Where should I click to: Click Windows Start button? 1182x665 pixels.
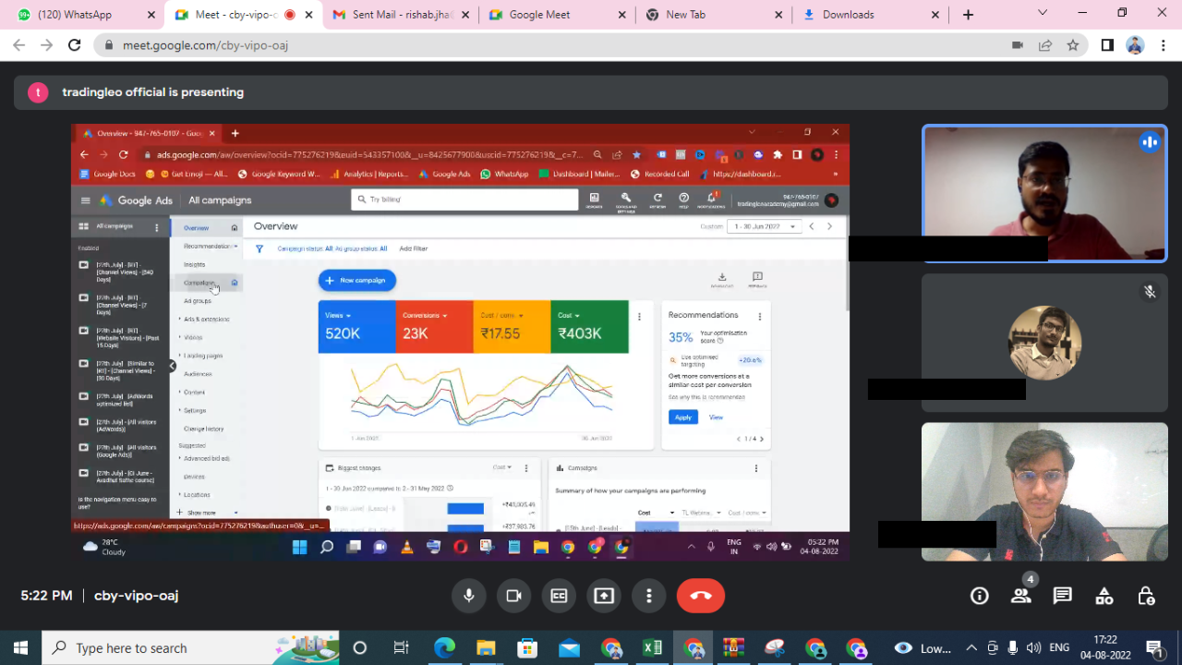20,648
